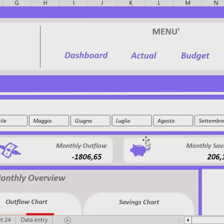Switch to the Data entry sheet tab
Screen dimensions: 224x224
pyautogui.click(x=34, y=220)
